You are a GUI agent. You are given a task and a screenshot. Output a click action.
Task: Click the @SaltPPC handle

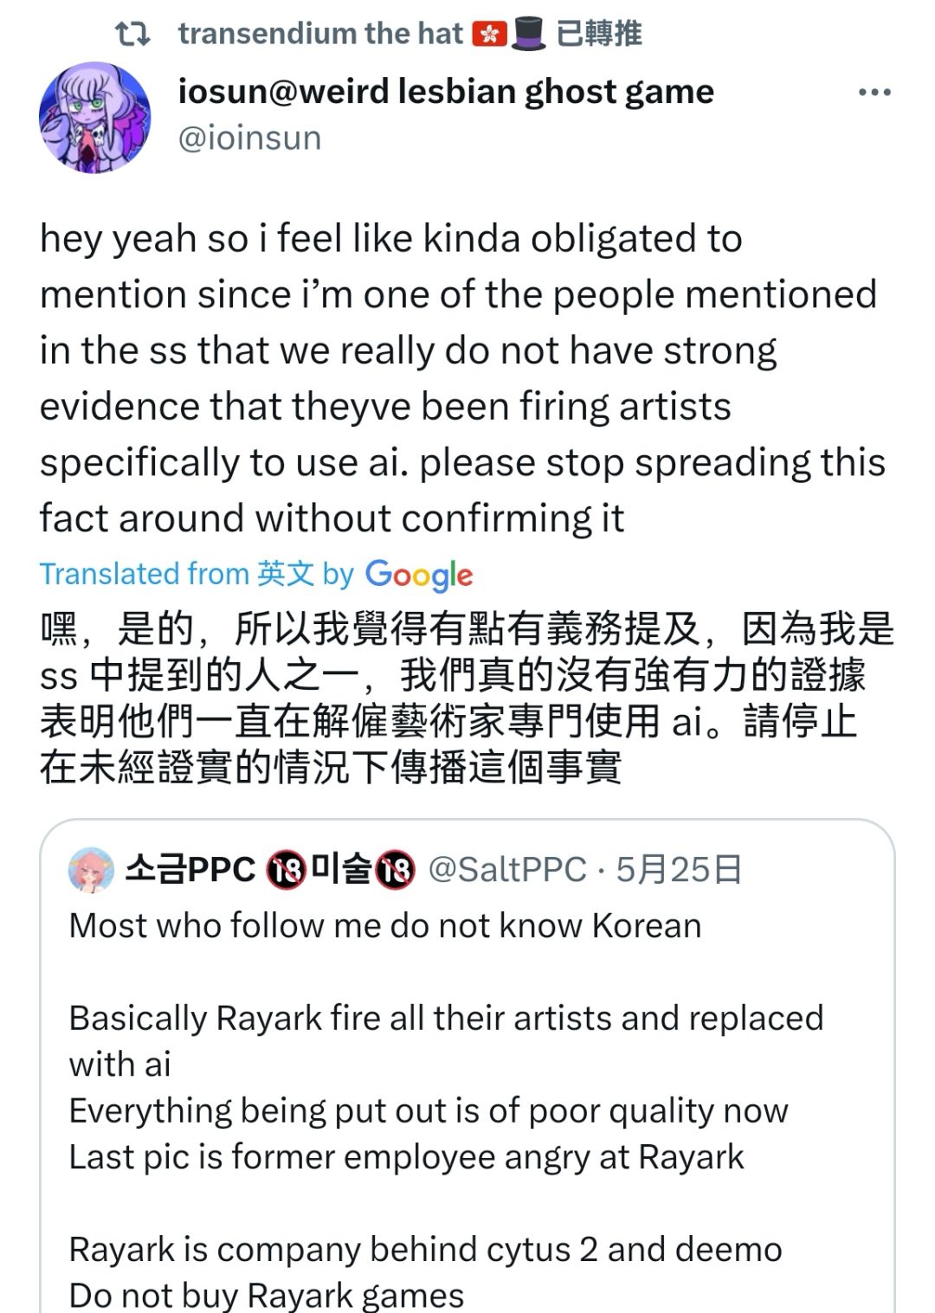(507, 870)
